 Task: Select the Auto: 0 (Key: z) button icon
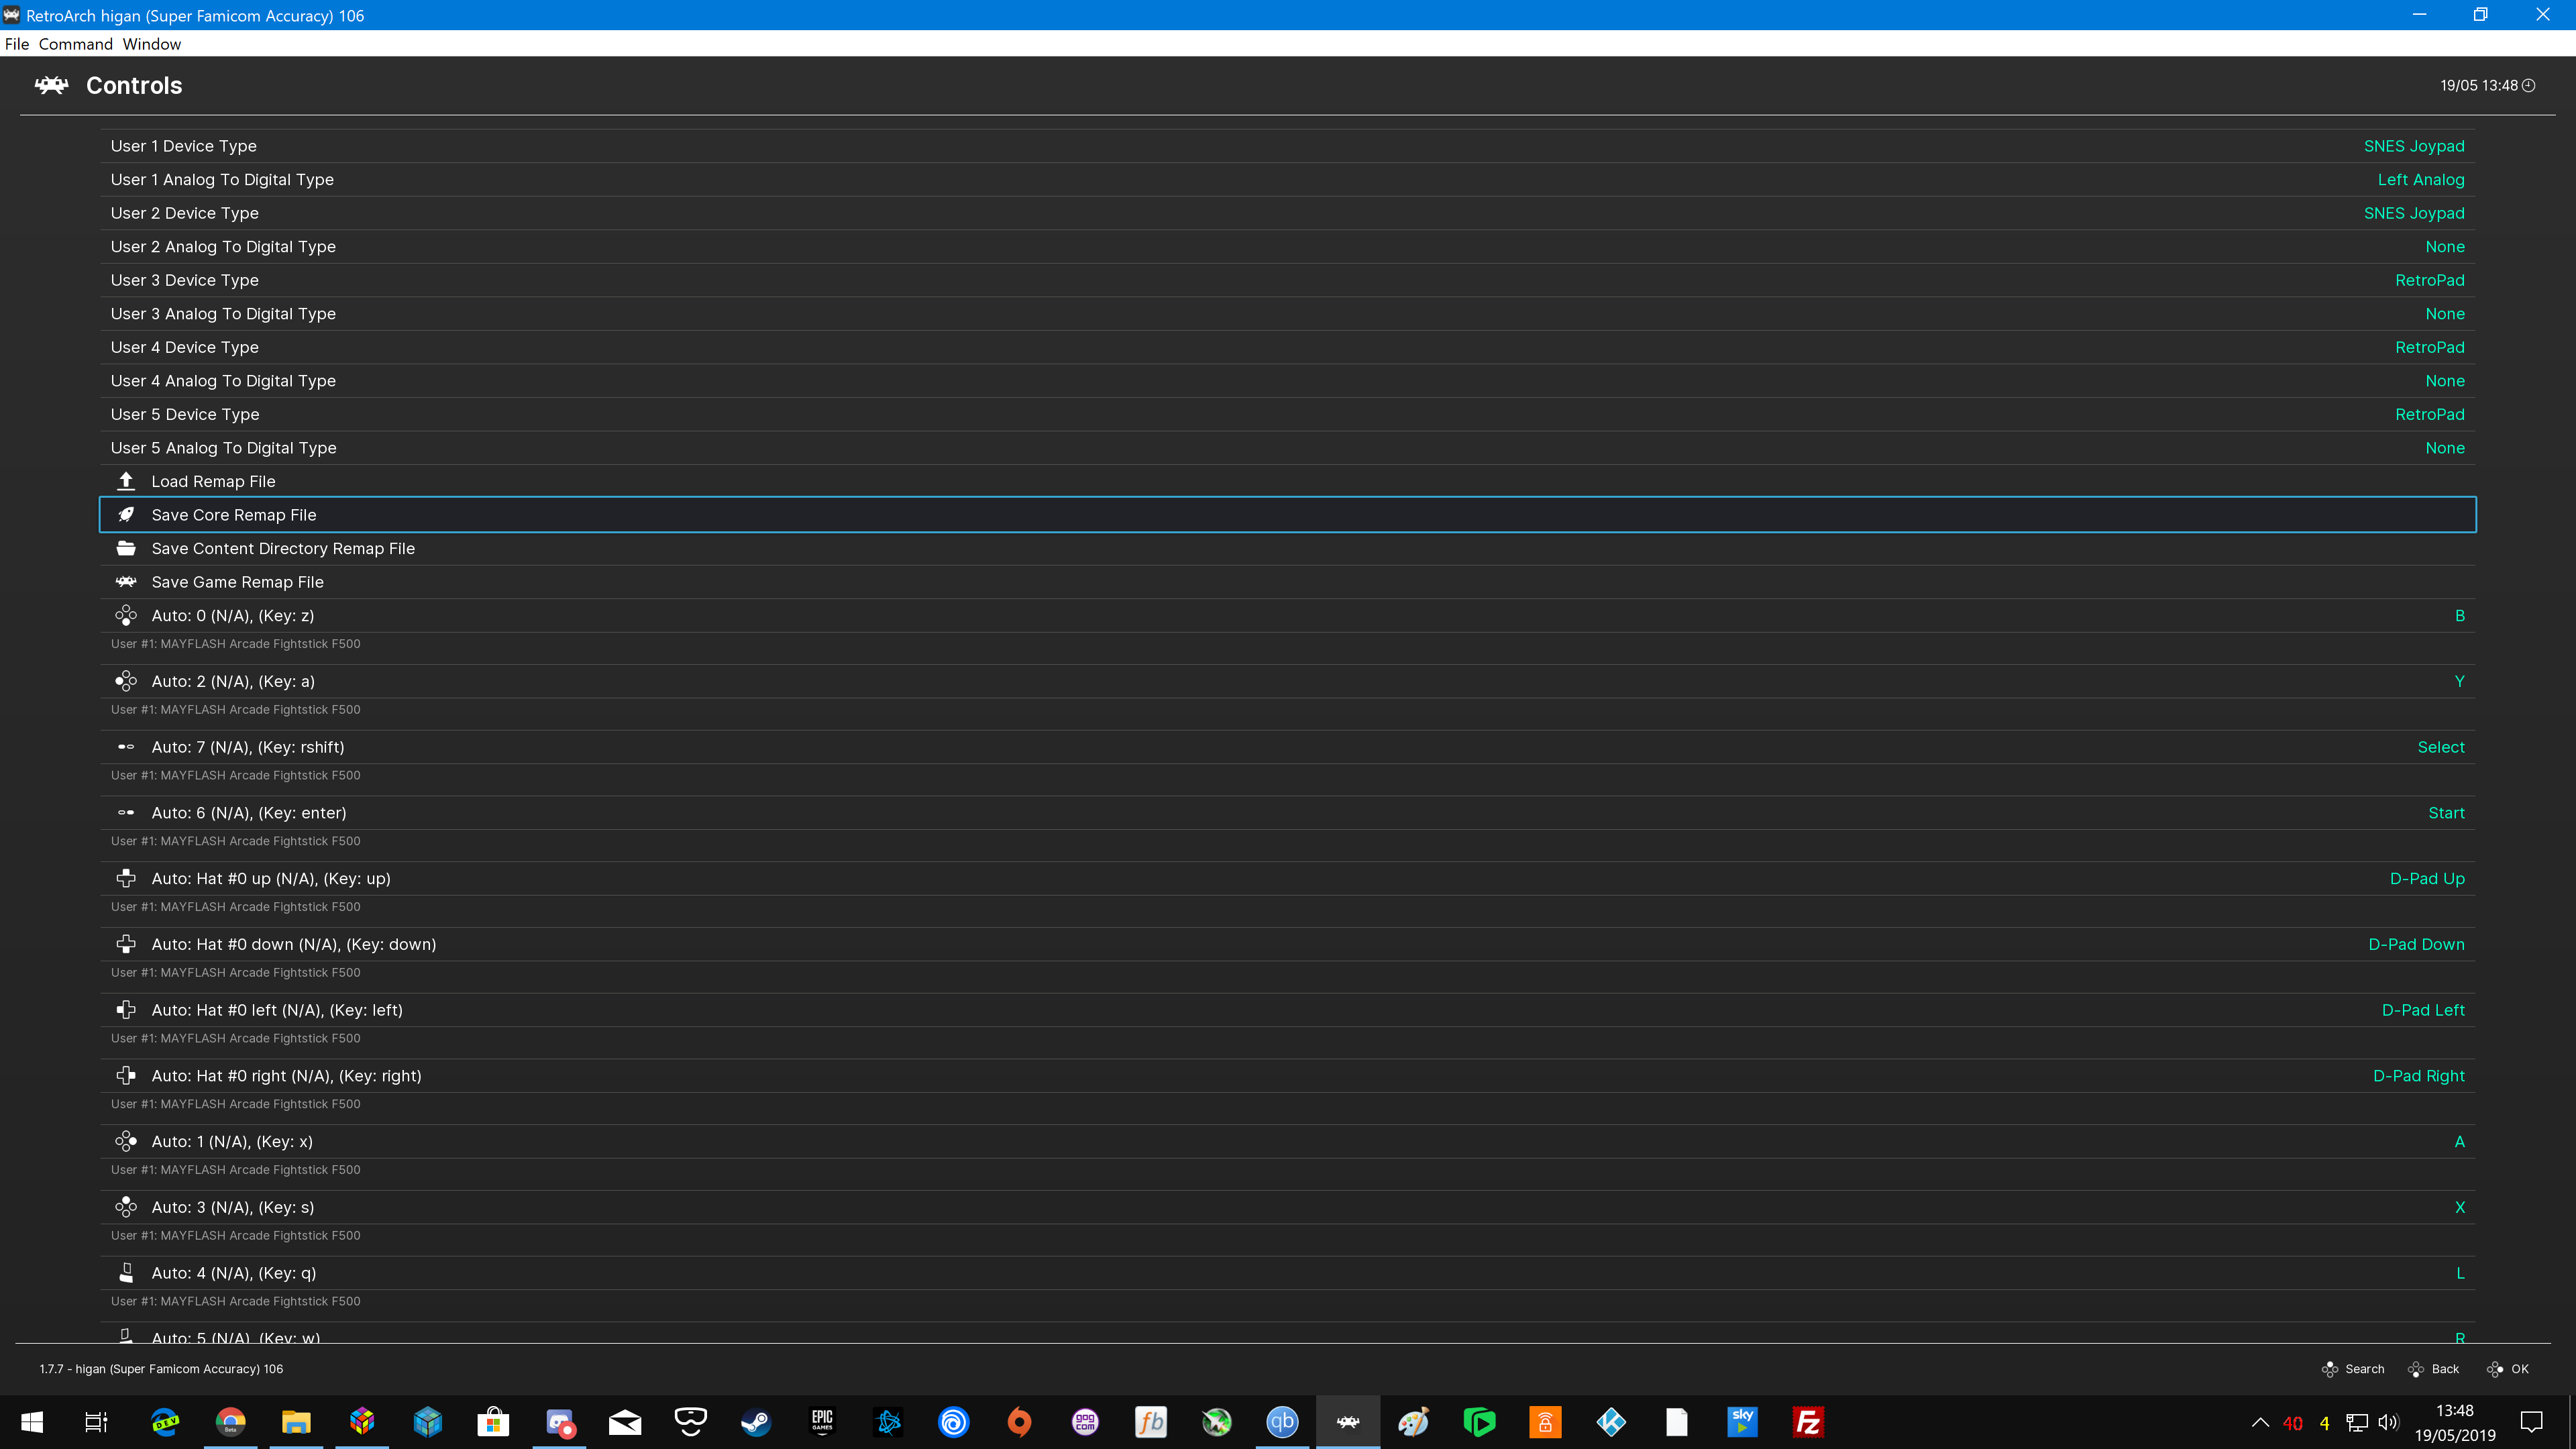(126, 615)
